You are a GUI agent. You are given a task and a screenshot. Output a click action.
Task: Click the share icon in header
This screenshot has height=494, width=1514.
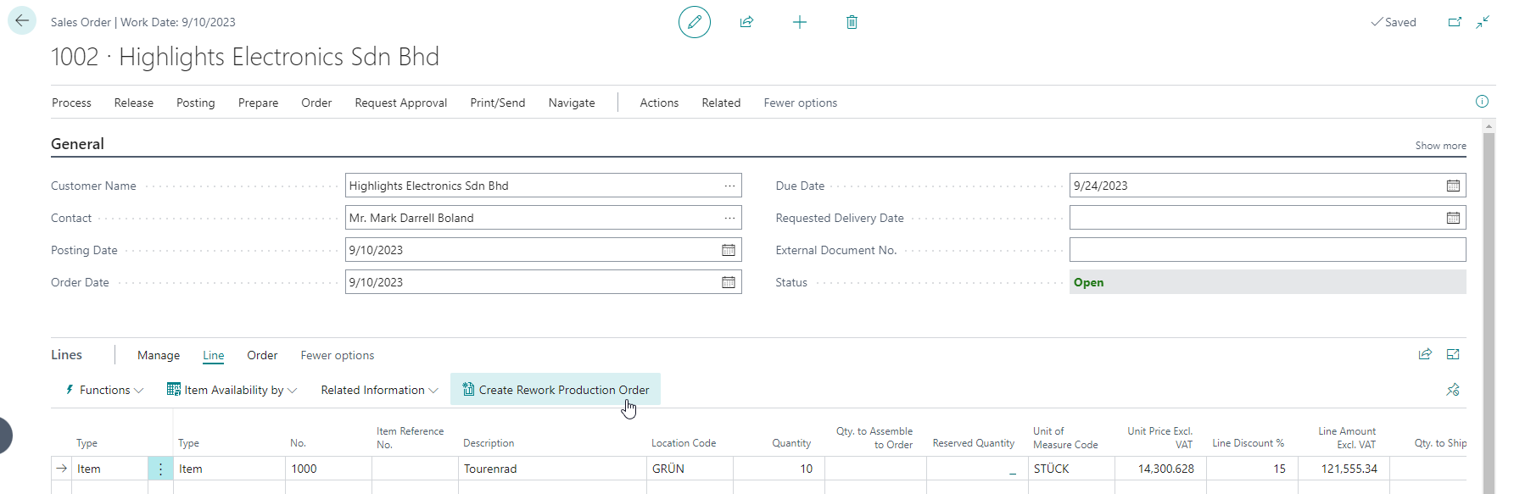click(x=746, y=22)
